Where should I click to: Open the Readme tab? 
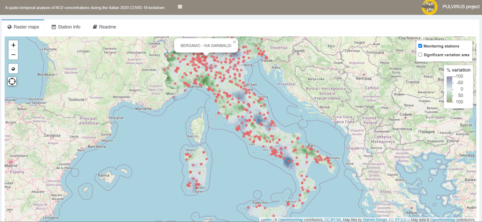104,27
